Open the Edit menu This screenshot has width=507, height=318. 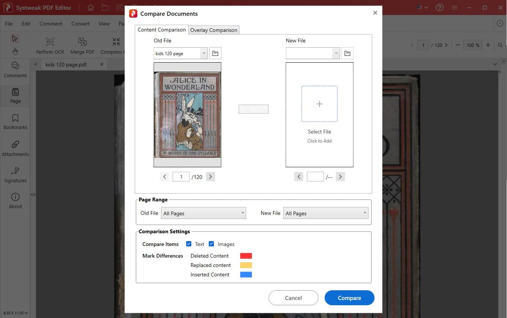(26, 24)
